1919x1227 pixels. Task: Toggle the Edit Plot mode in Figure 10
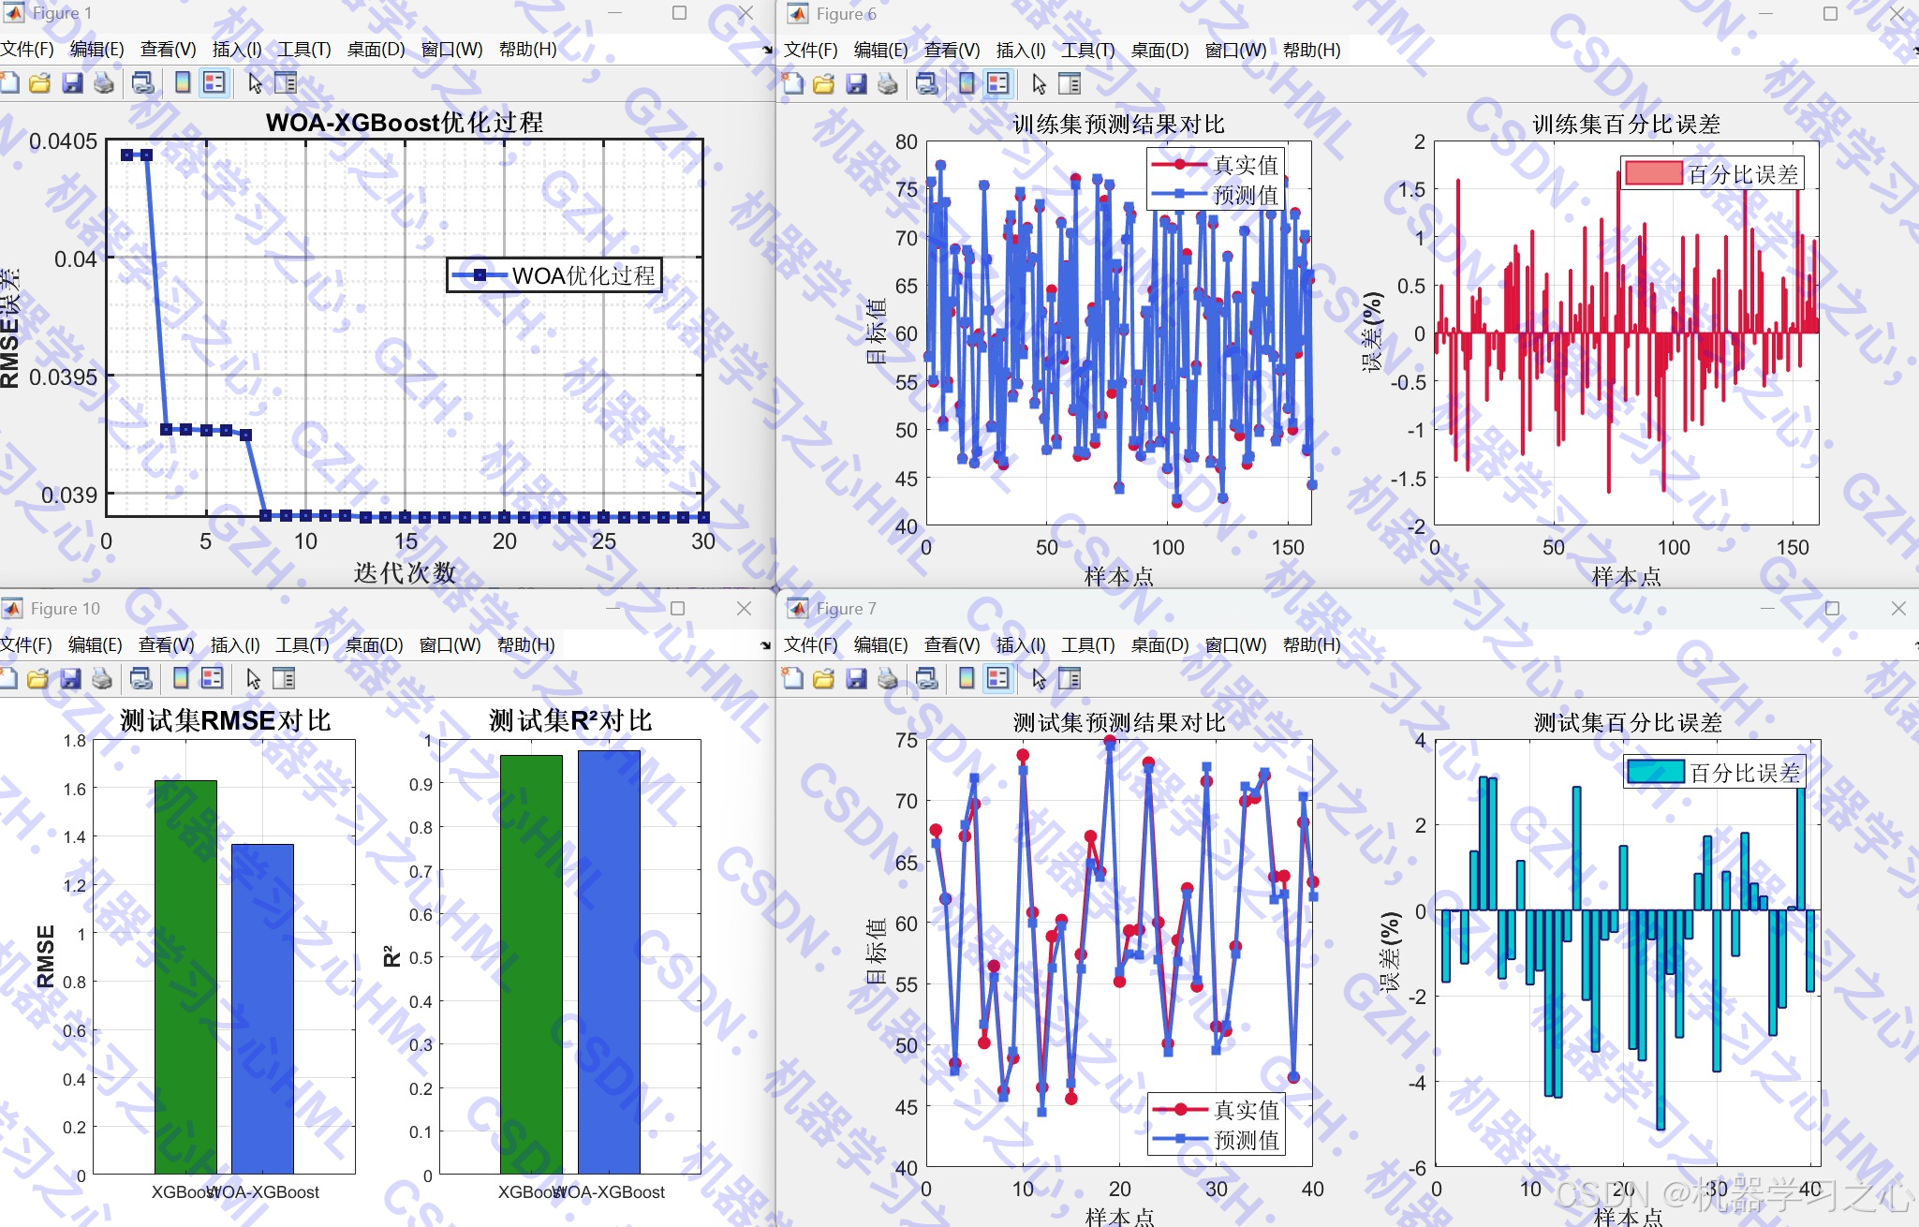(x=254, y=678)
